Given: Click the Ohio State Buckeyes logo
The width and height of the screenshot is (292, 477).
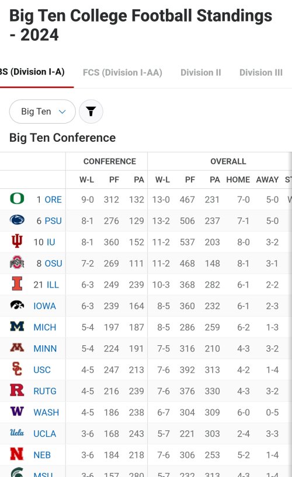Looking at the screenshot, I should click(17, 262).
